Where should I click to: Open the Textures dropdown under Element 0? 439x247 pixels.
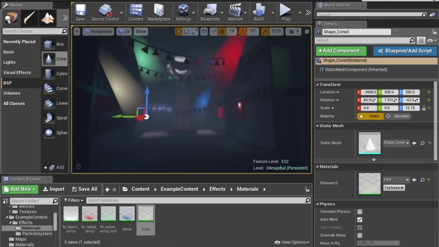point(394,188)
